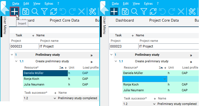Expand » details for Create preliminary study, right window
Viewport: 199px width, 106px height.
tap(191, 62)
